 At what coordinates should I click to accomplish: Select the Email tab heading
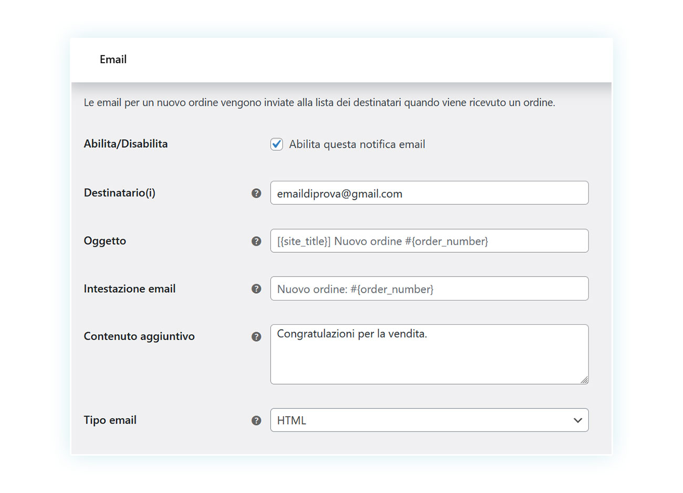coord(113,59)
